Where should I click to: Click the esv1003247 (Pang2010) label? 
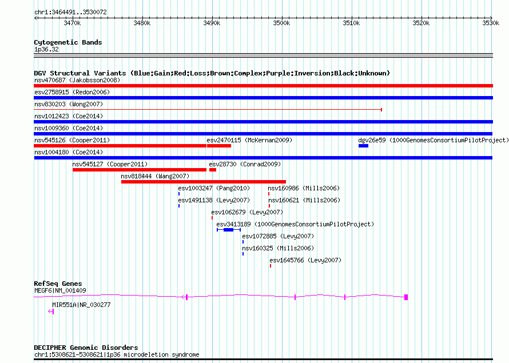214,188
